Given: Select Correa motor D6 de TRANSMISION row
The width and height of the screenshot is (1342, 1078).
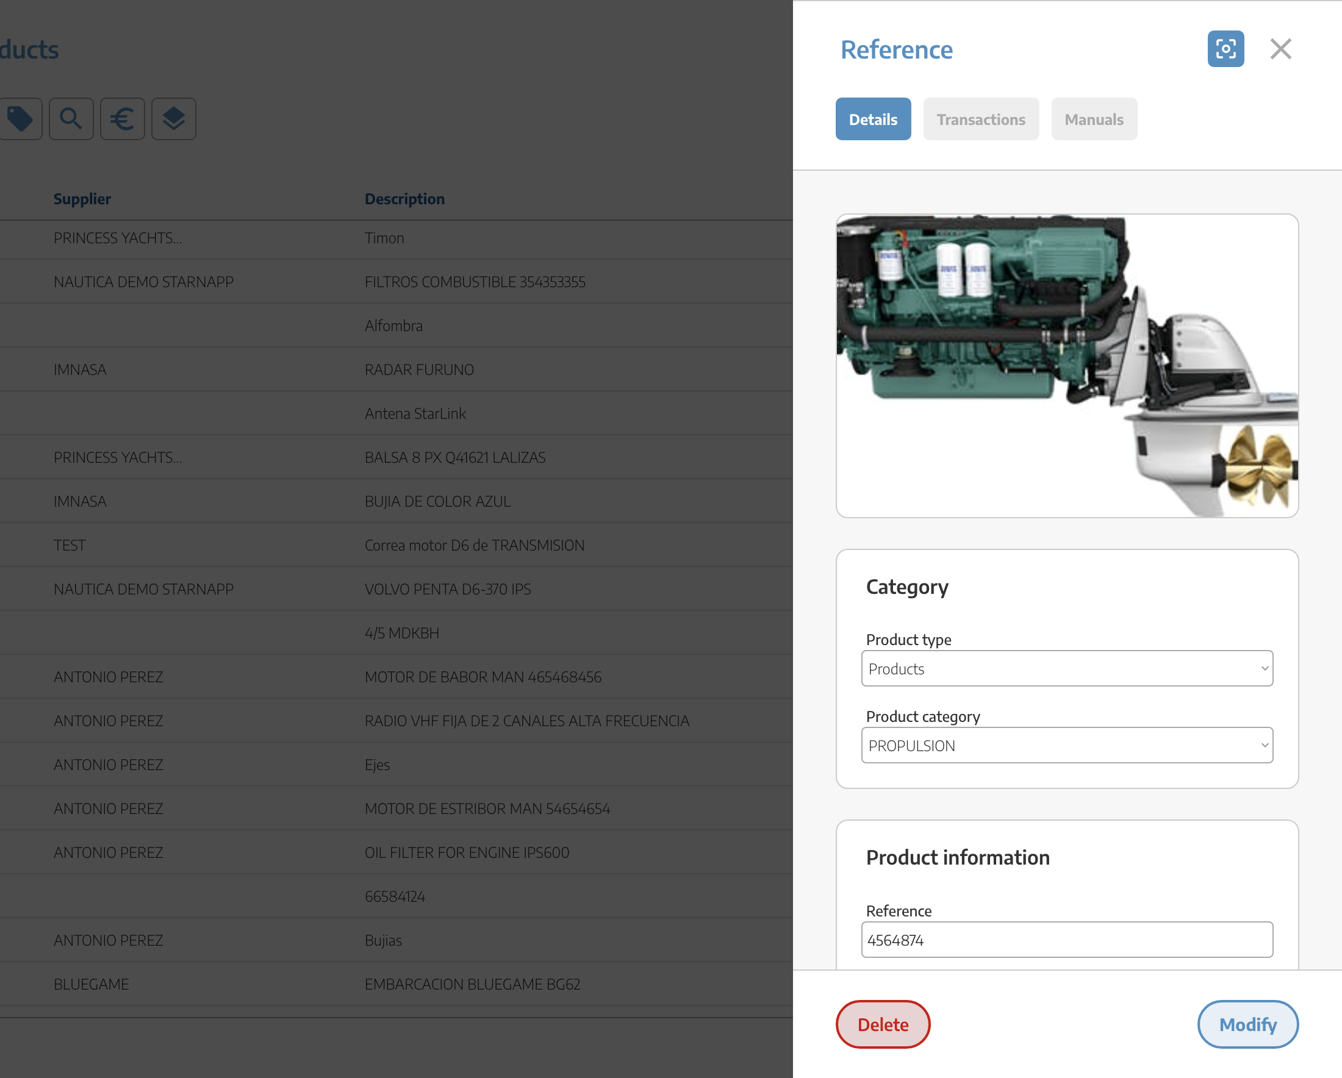Looking at the screenshot, I should point(396,546).
